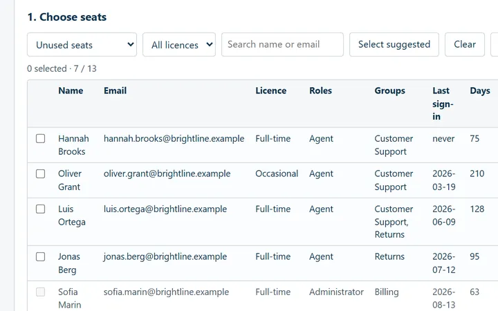Click the Billing group cell
This screenshot has width=498, height=311.
[387, 292]
